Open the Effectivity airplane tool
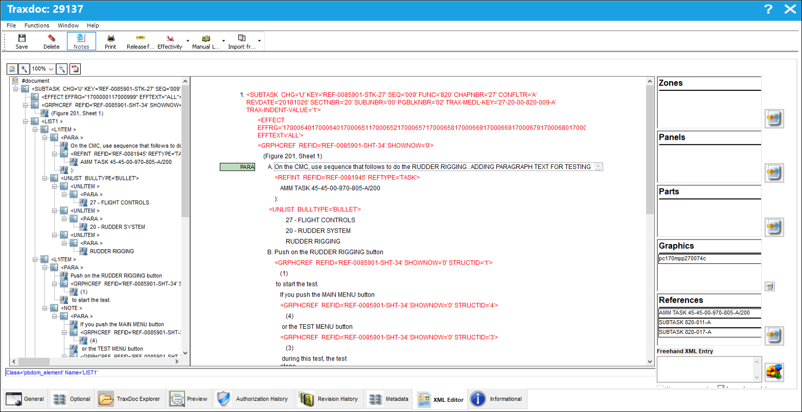This screenshot has width=802, height=412. [170, 41]
